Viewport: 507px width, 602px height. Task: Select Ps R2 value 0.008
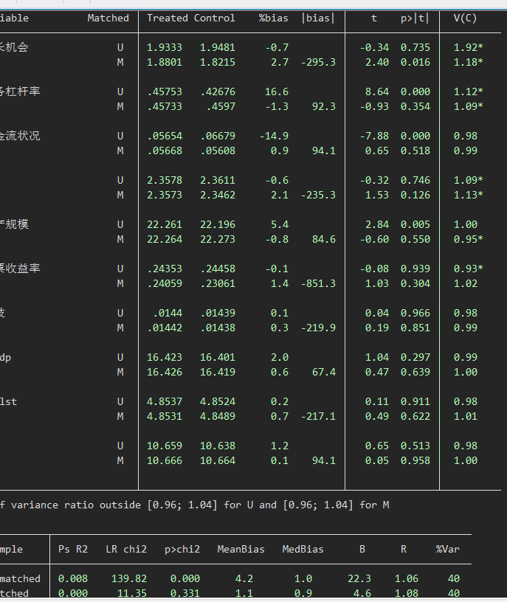[73, 579]
